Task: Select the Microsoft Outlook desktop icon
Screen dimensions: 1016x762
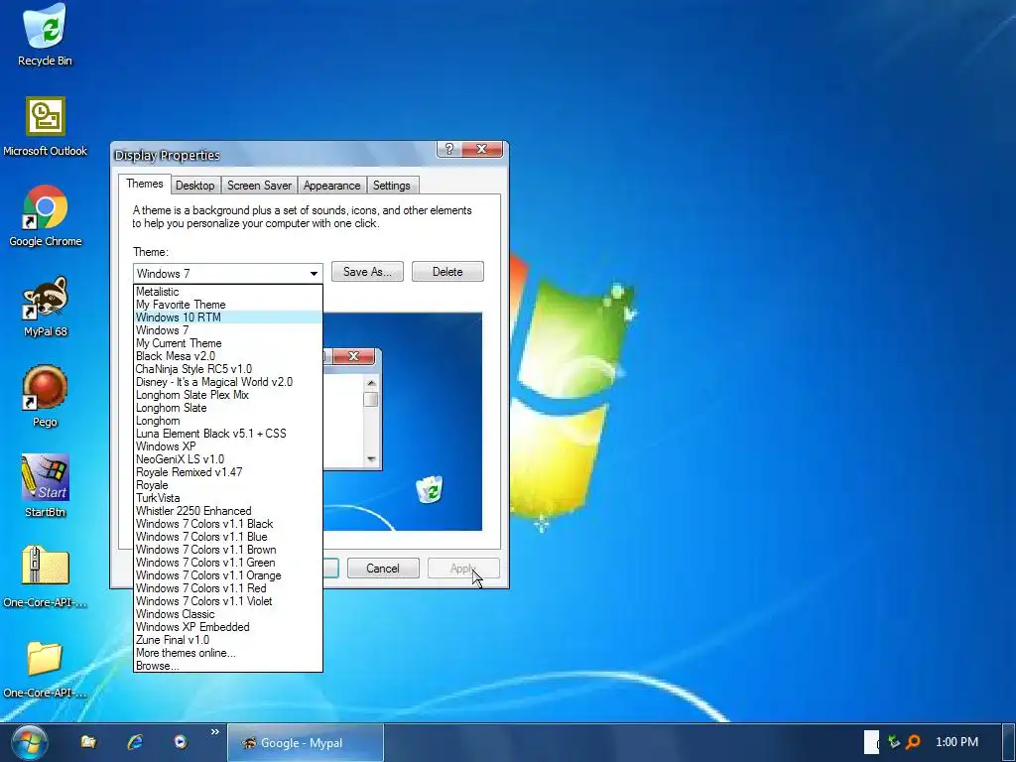Action: 45,126
